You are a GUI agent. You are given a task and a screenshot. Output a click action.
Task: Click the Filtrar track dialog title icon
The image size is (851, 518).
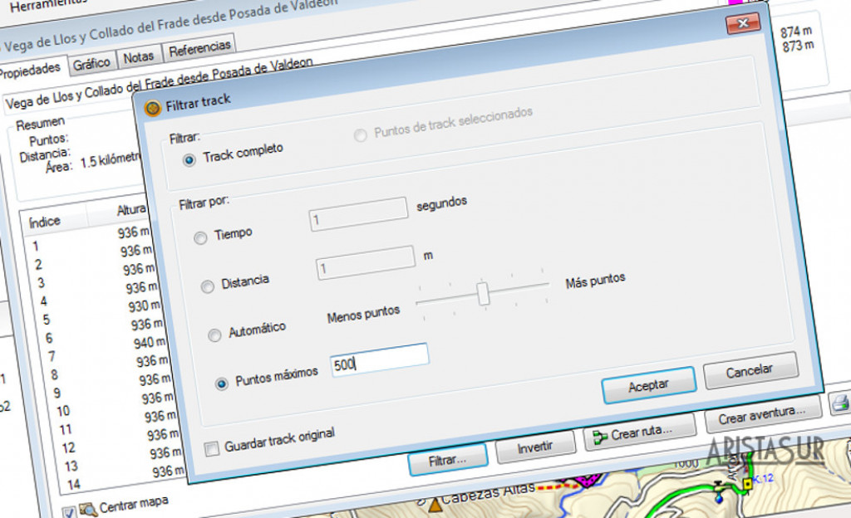[x=153, y=109]
